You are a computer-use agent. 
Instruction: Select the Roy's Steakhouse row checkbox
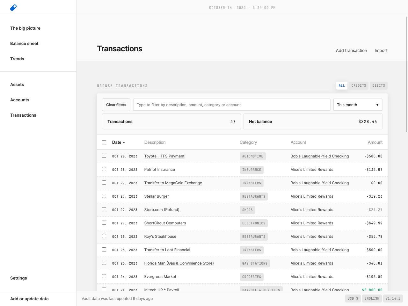point(104,236)
